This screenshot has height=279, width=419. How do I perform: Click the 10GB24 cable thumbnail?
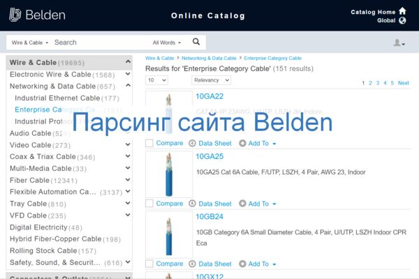[169, 234]
